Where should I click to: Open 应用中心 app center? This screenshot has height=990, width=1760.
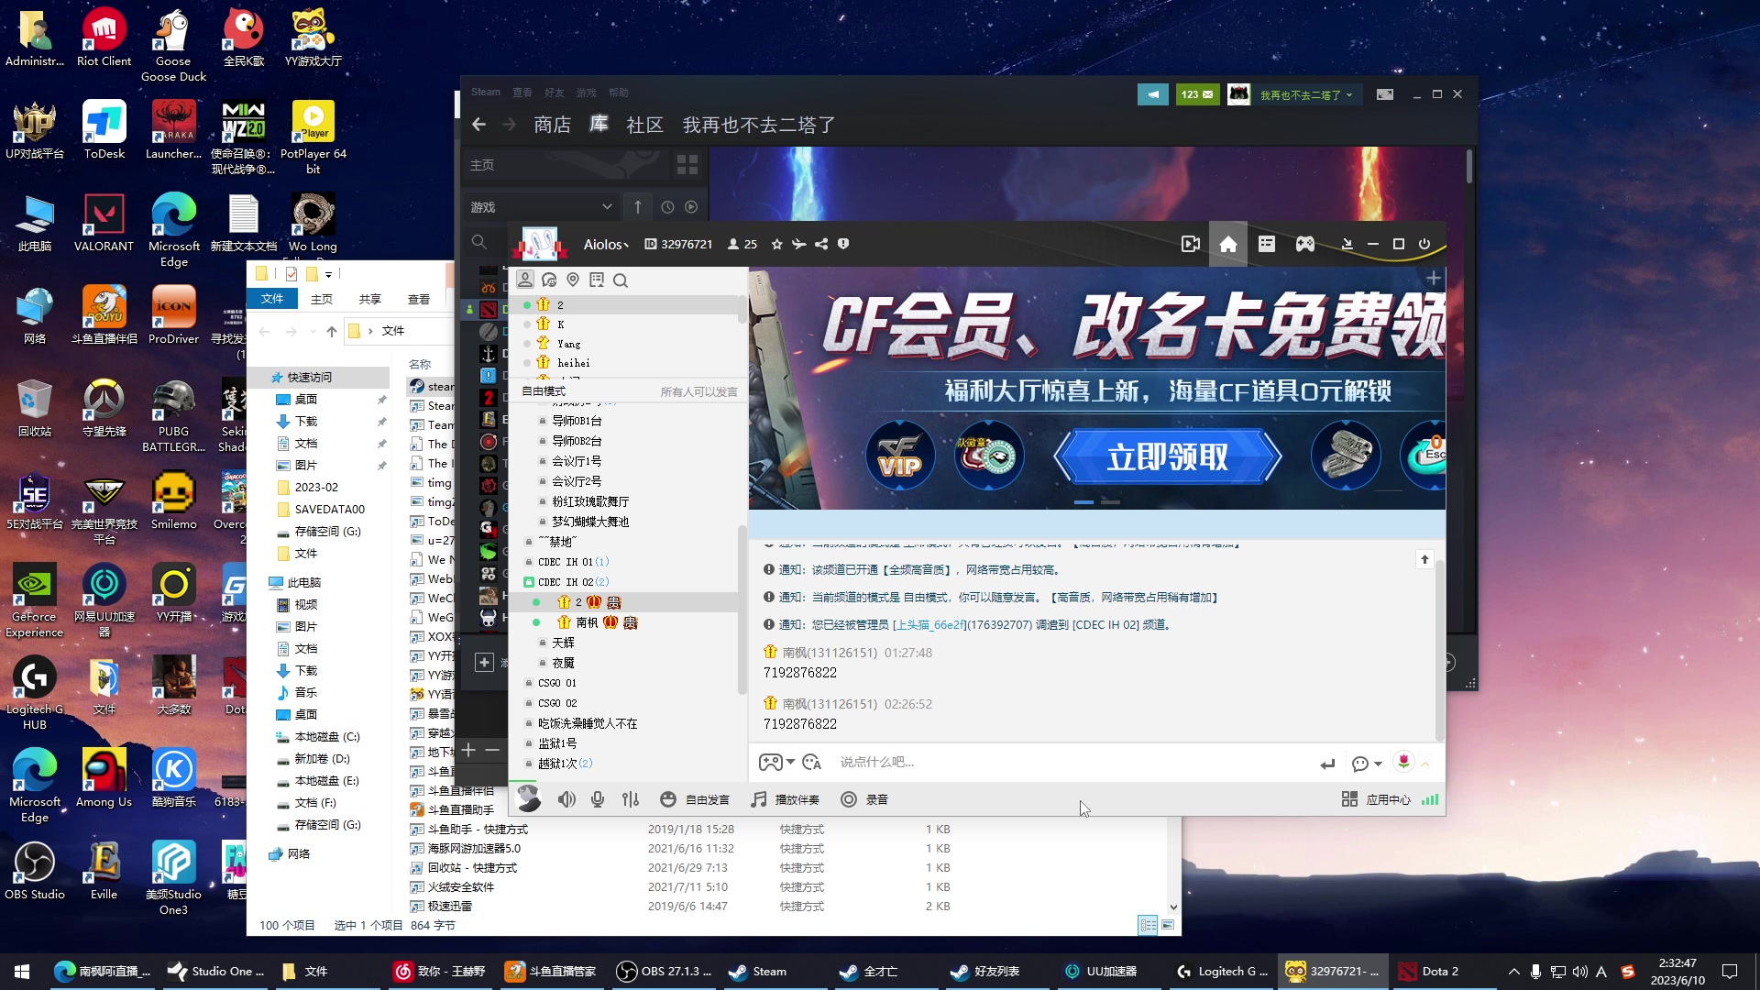click(x=1376, y=799)
